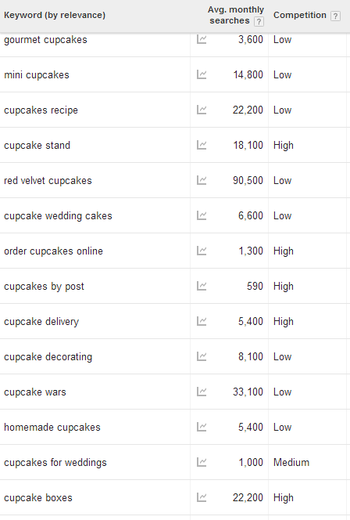View trend chart for order cupcakes online
This screenshot has height=520, width=350.
pyautogui.click(x=202, y=251)
